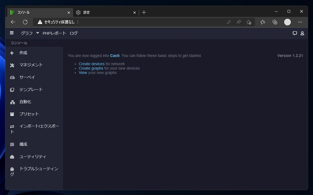
Task: Click the browser profile avatar
Action: 287,22
